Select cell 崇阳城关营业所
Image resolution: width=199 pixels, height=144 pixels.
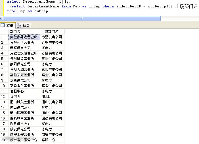point(24,59)
